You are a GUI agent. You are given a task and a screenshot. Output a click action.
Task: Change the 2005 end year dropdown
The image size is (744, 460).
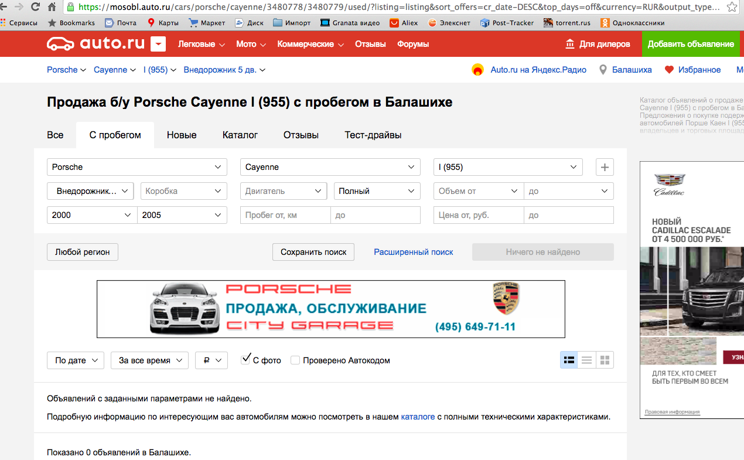[182, 215]
